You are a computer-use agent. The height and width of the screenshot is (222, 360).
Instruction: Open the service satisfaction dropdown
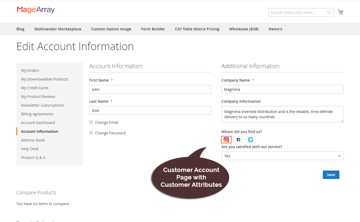coord(282,156)
